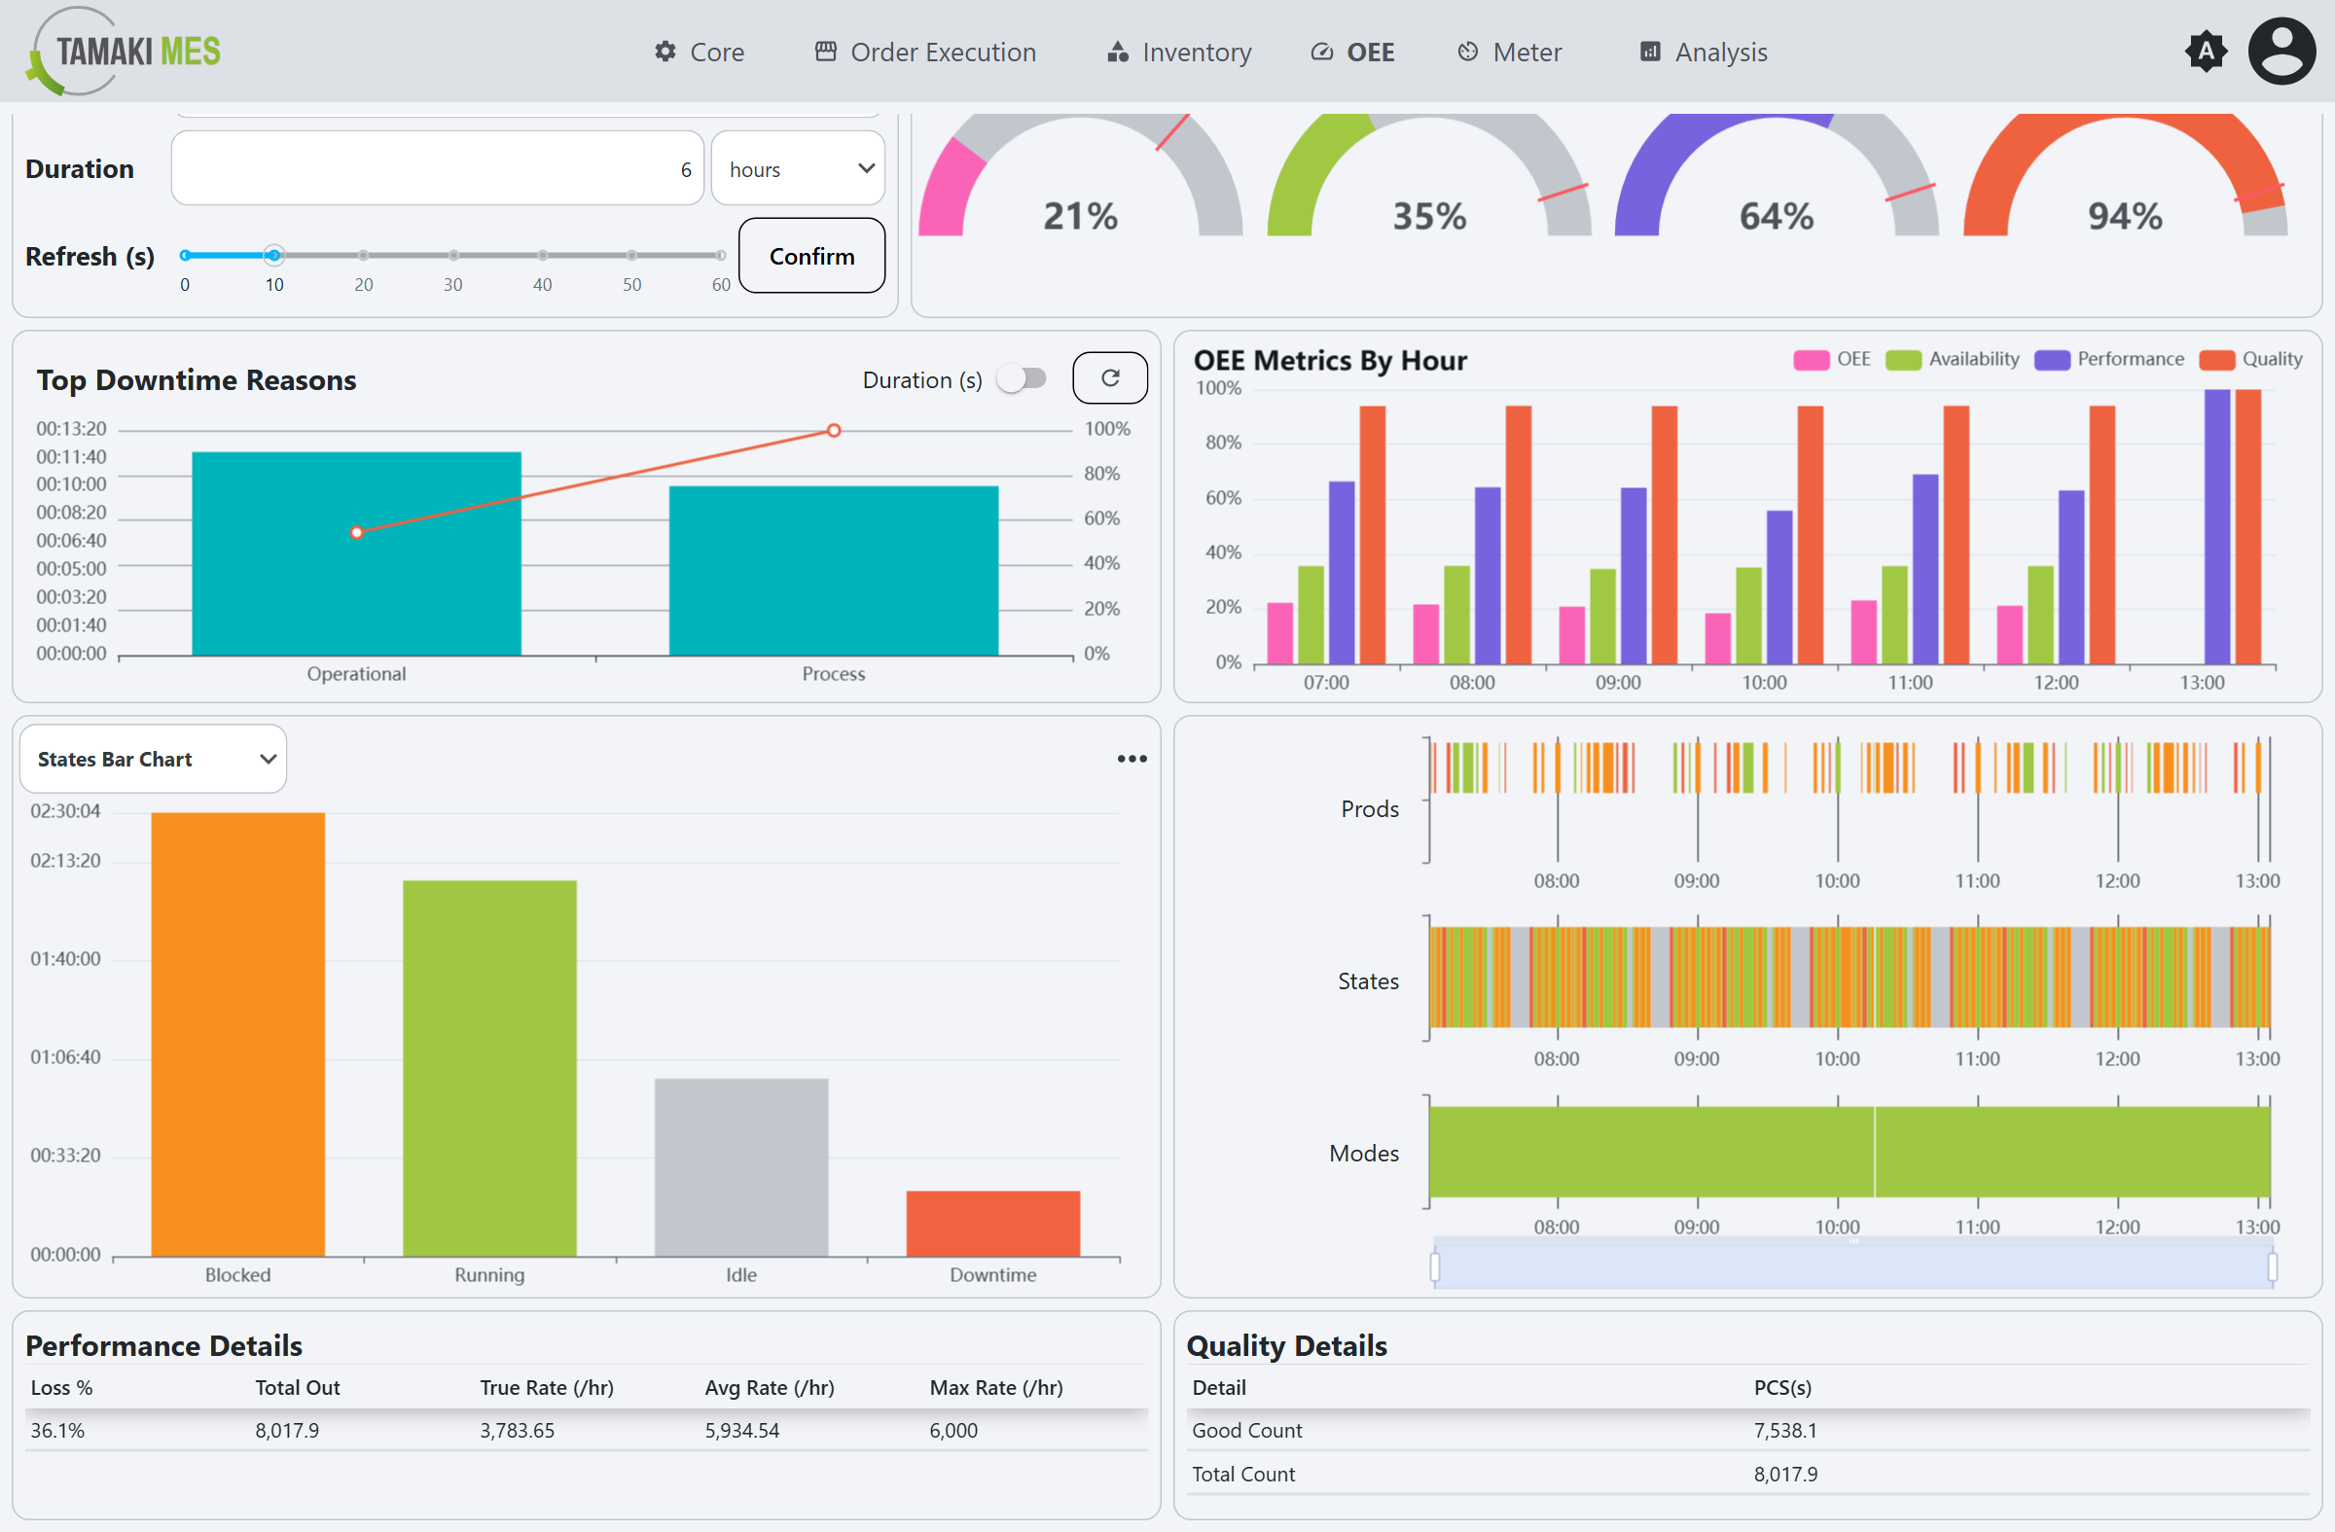Click the Total Out value 8,017.9
2335x1532 pixels.
tap(287, 1430)
